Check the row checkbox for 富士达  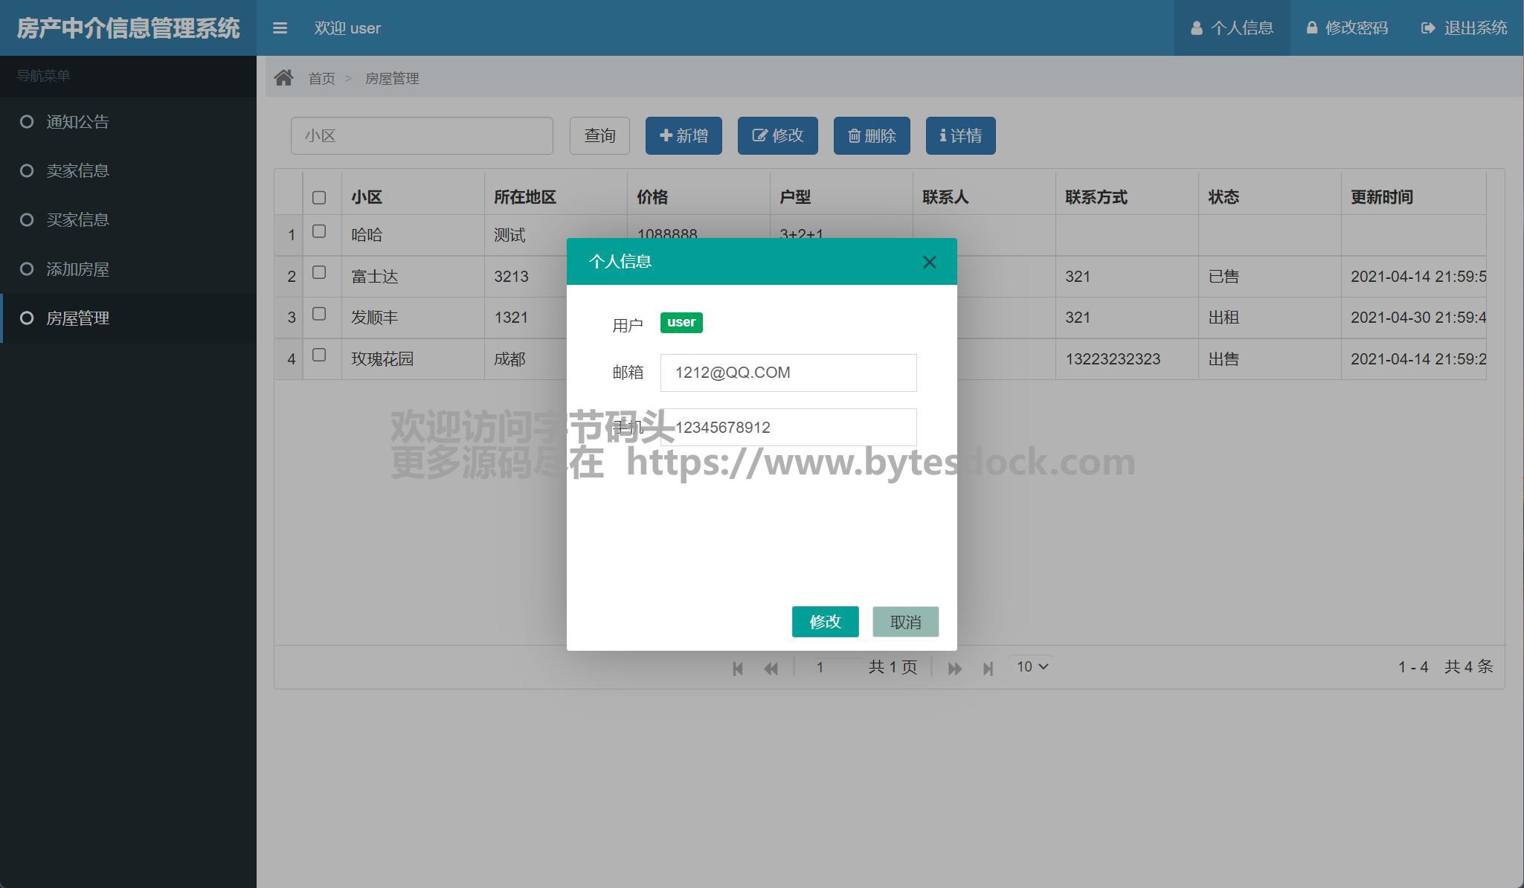pos(319,273)
